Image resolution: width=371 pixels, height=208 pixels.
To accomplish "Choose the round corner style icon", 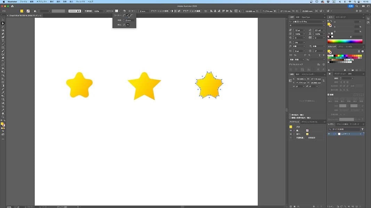I will pos(124,16).
